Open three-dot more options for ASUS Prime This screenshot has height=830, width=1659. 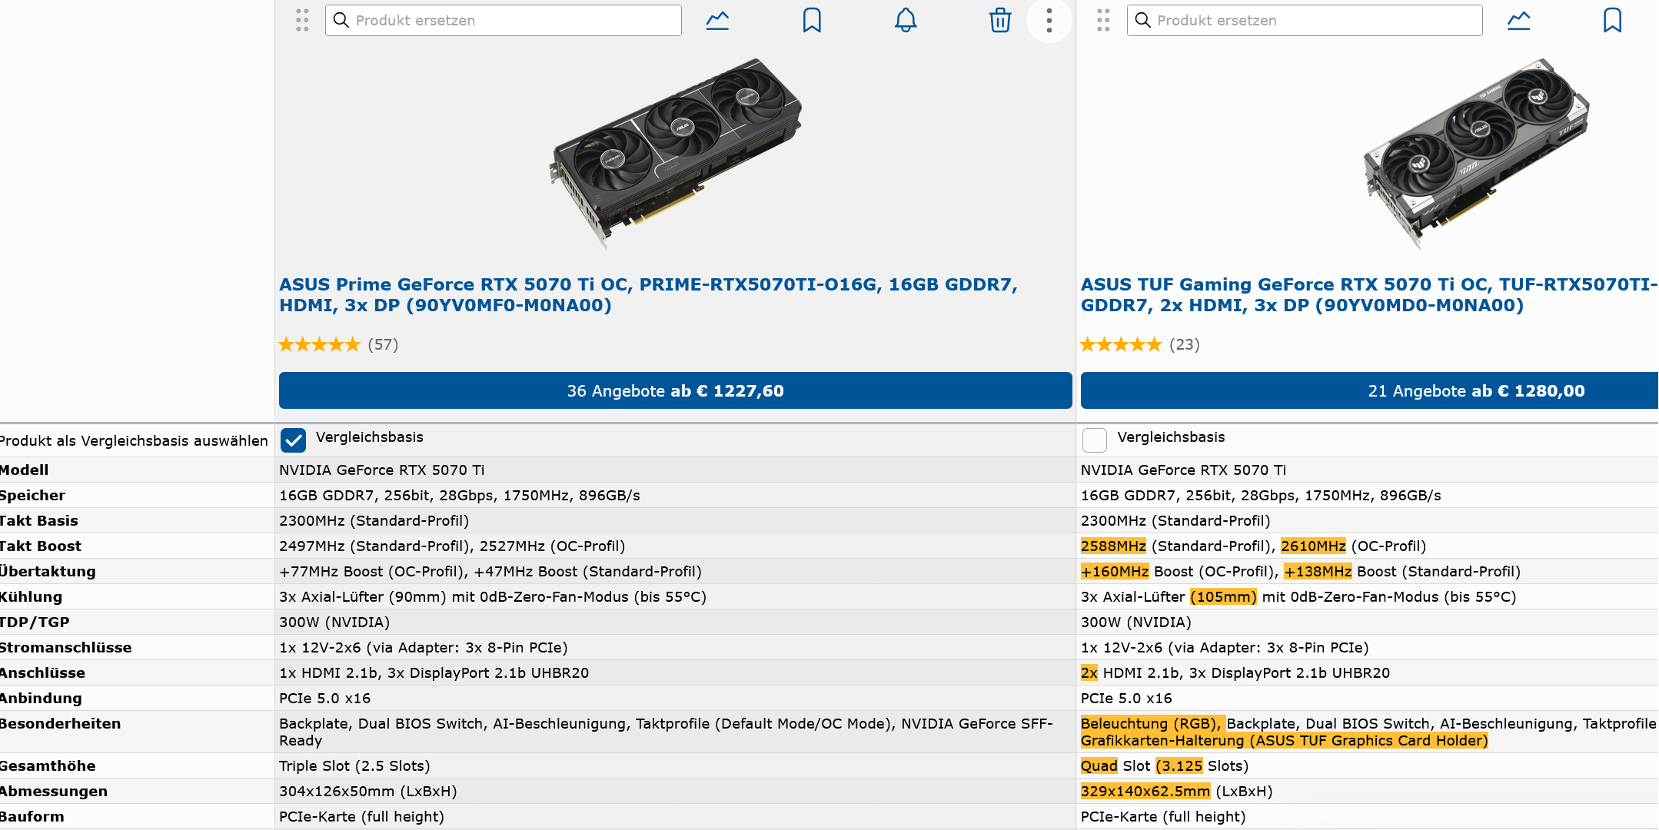pyautogui.click(x=1049, y=20)
